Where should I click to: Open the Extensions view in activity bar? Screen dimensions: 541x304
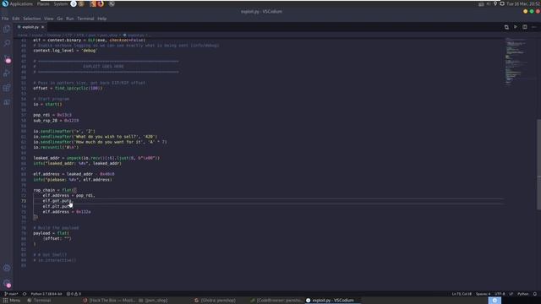click(x=7, y=88)
